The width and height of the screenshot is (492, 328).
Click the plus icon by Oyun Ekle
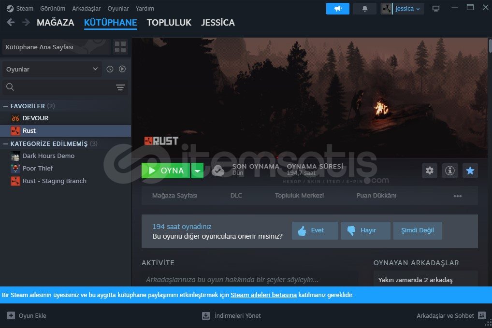[x=11, y=315]
